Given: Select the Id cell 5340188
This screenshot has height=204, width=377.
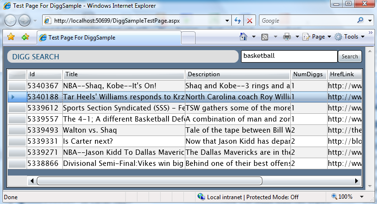Looking at the screenshot, I should pyautogui.click(x=45, y=97).
